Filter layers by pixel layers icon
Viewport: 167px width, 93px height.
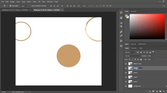click(138, 52)
